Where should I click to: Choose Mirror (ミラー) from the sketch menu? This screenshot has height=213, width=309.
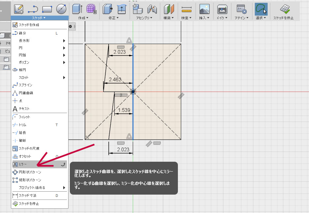point(23,164)
